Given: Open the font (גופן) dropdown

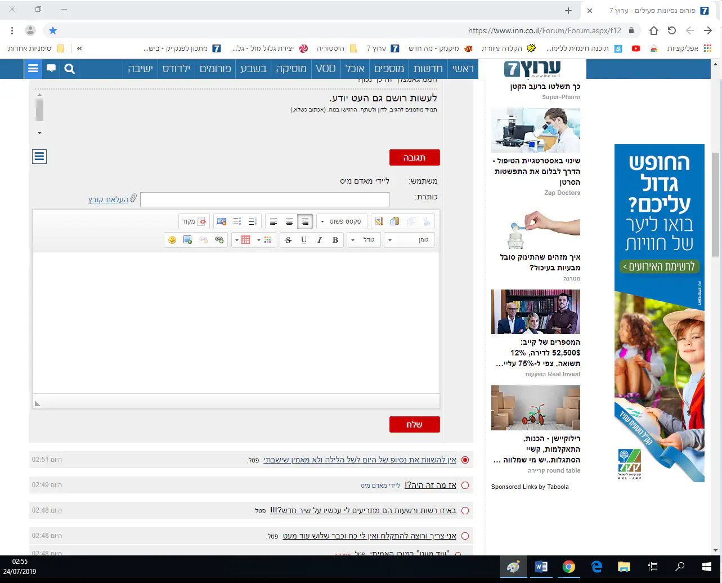Looking at the screenshot, I should click(x=410, y=240).
